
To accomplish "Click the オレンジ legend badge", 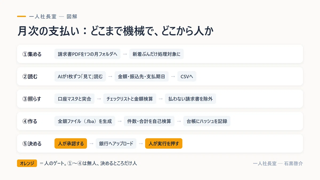I will point(27,163).
